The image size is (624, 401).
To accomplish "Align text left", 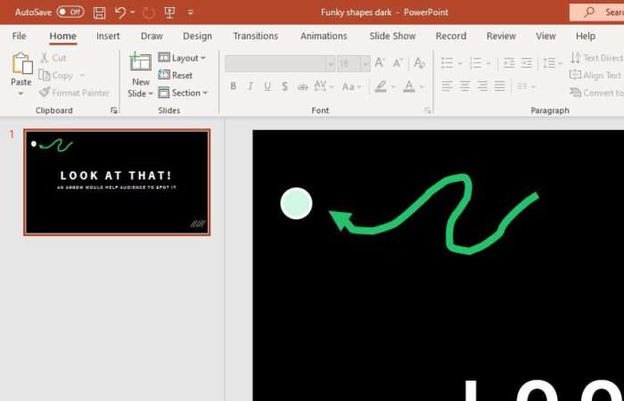I will [447, 86].
